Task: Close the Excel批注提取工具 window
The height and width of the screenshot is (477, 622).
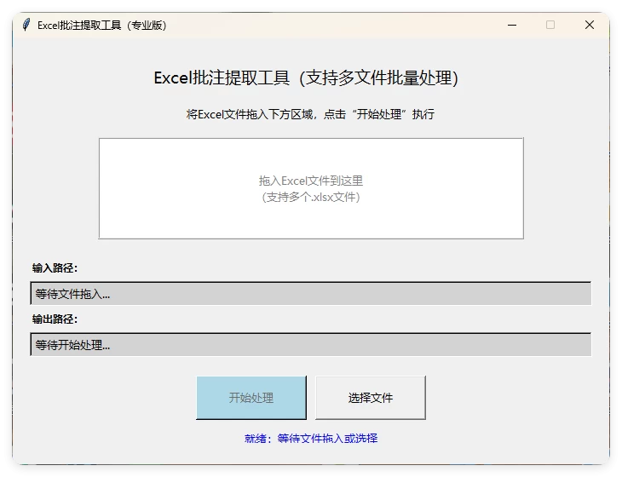Action: click(590, 25)
